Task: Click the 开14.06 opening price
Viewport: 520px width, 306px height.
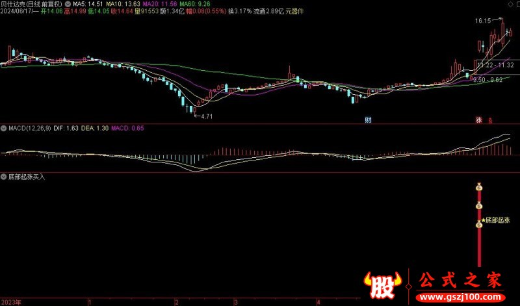Action: coord(52,12)
